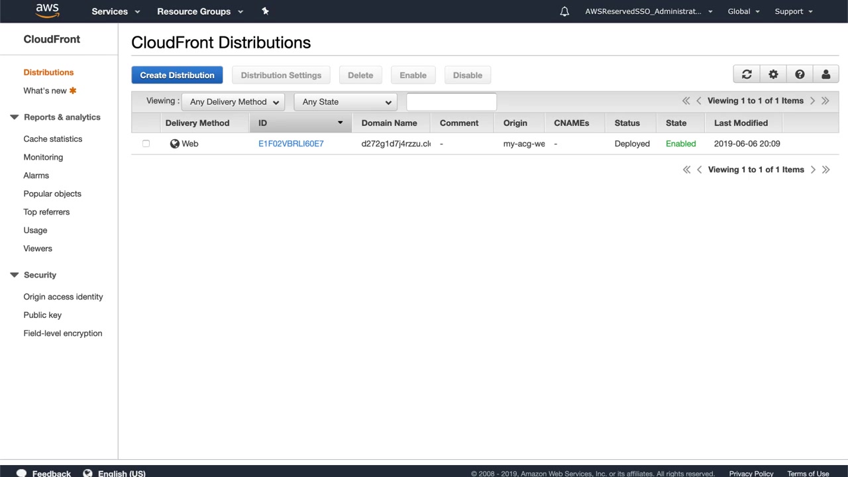Go to next page in bottom pager
This screenshot has height=477, width=848.
(x=813, y=170)
